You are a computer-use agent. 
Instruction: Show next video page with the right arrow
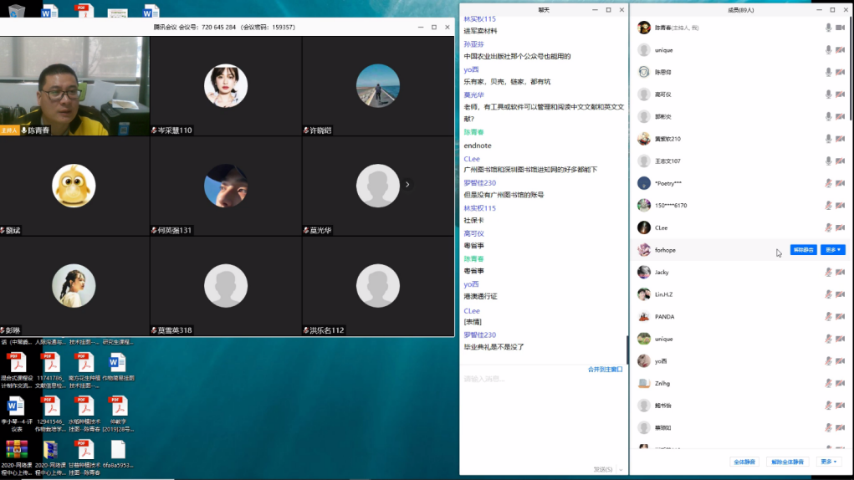pyautogui.click(x=407, y=184)
